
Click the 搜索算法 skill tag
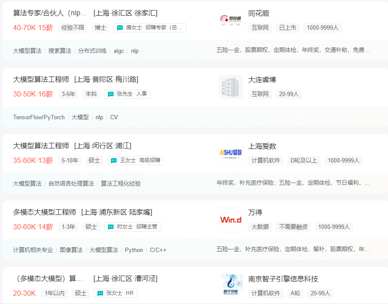click(60, 51)
